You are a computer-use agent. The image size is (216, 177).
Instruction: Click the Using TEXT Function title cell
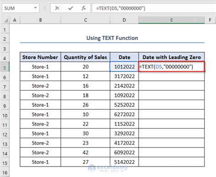(112, 38)
